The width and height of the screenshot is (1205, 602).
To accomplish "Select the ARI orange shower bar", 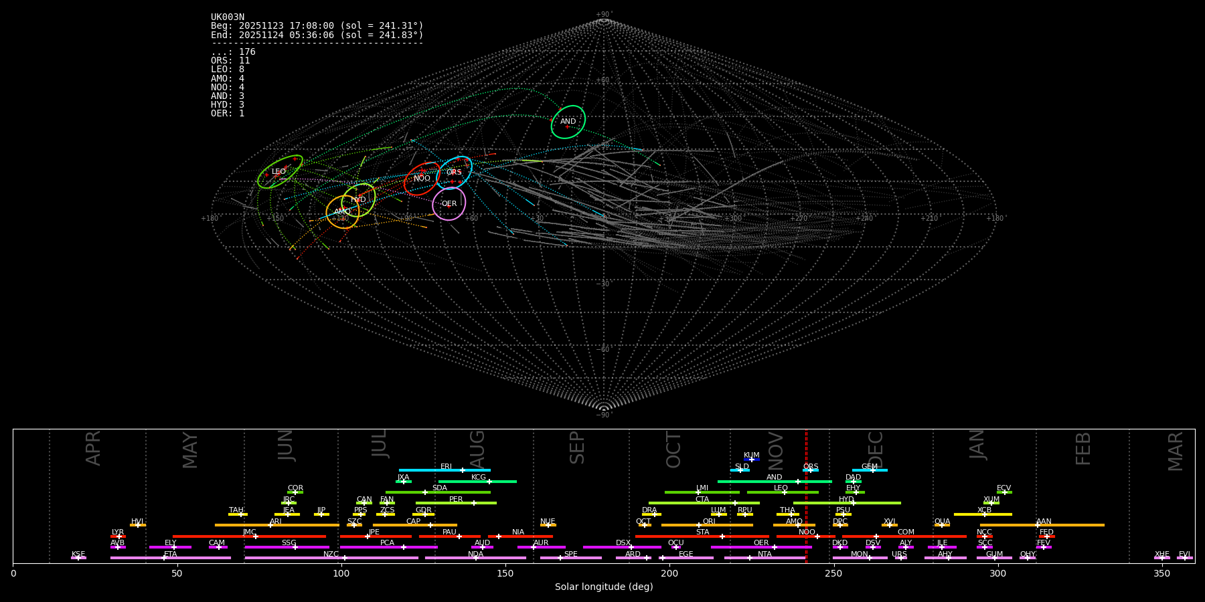I will coord(277,525).
